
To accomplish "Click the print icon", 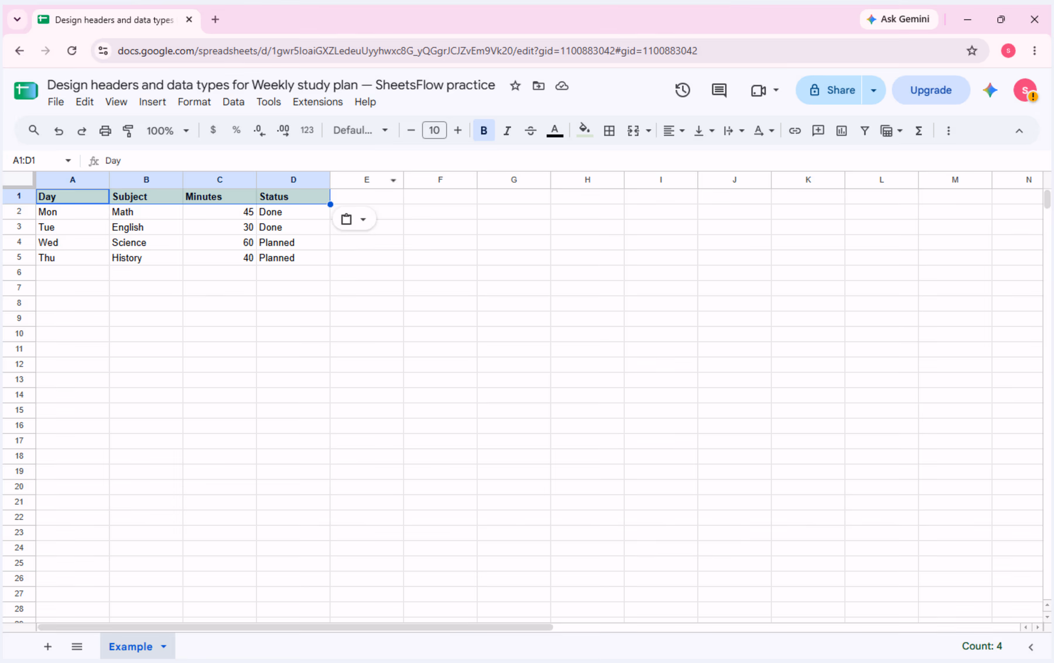I will [105, 131].
